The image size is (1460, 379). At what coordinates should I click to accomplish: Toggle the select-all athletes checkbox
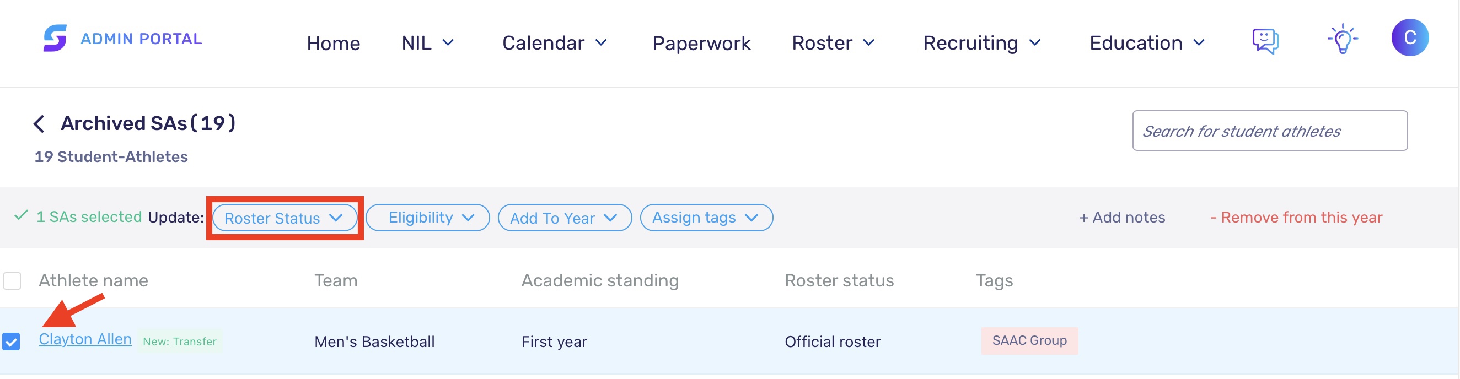12,280
